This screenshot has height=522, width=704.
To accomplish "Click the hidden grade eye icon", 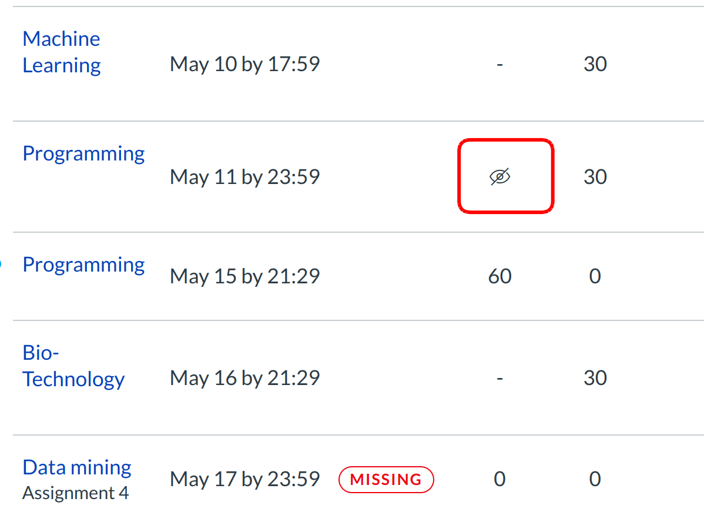I will (x=500, y=176).
